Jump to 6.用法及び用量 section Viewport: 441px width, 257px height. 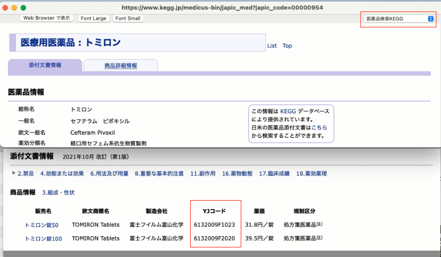pos(109,173)
